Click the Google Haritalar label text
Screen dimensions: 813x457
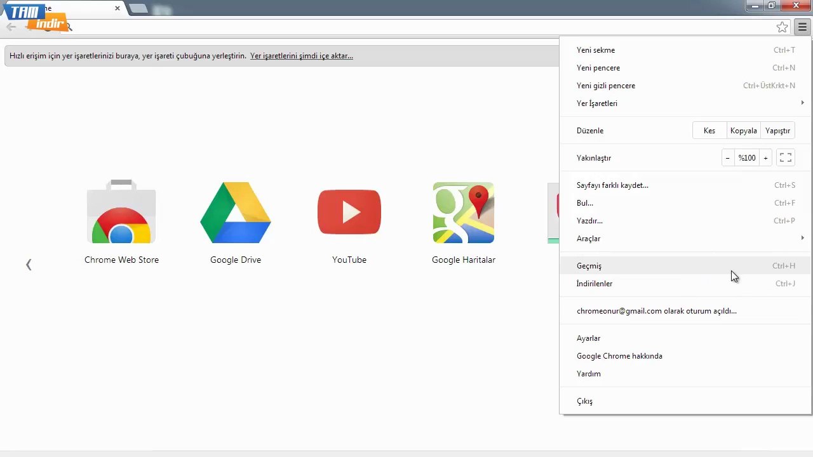click(x=464, y=260)
